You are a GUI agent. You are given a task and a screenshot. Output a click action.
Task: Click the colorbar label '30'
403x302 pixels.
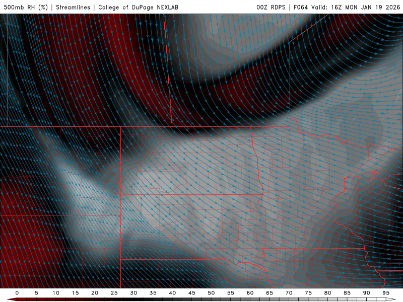click(x=133, y=293)
